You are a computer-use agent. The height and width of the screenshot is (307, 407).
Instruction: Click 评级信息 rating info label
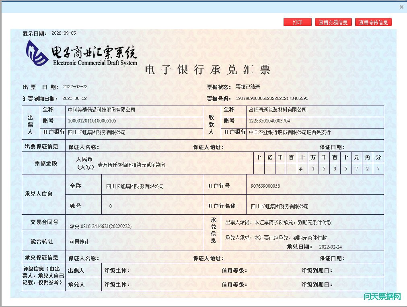pyautogui.click(x=43, y=276)
